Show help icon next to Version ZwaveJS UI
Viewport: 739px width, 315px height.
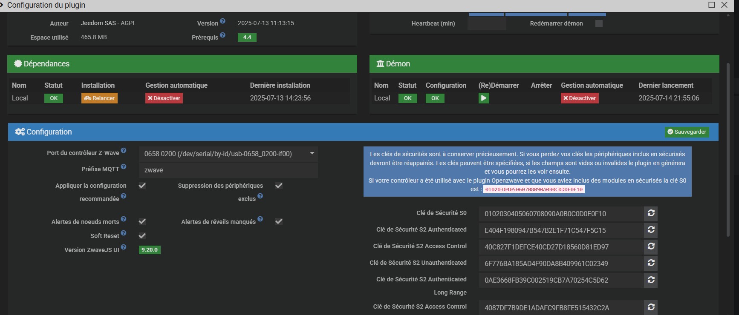tap(124, 247)
